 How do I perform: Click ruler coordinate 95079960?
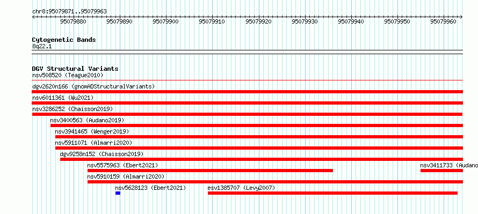pyautogui.click(x=444, y=21)
